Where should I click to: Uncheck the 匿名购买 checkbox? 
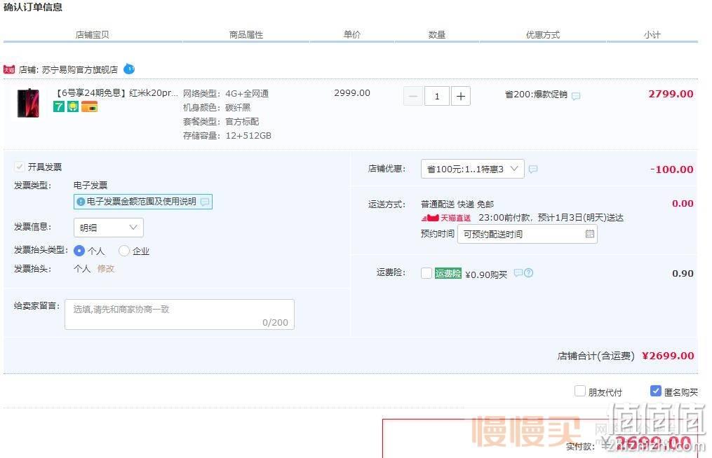(x=656, y=391)
